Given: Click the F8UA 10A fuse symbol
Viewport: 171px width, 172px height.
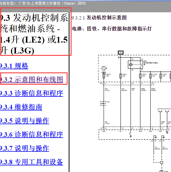Looking at the screenshot, I should [x=121, y=76].
